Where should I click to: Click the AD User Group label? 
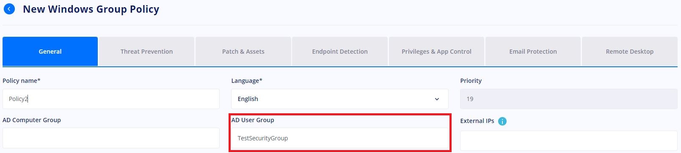[x=253, y=120]
